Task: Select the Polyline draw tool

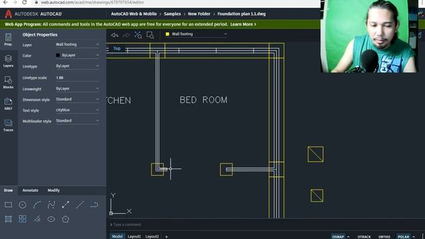Action: 94,205
